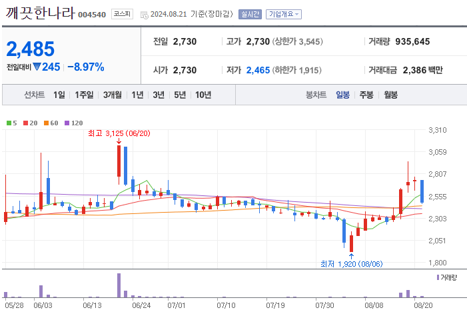Screen dimensions: 467x318
Task: Click the 3,310 price axis label
Action: (438, 130)
